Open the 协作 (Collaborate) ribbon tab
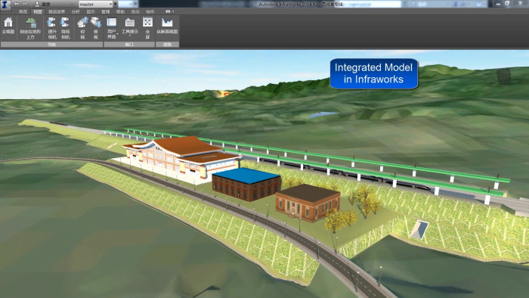This screenshot has height=298, width=529. point(150,11)
